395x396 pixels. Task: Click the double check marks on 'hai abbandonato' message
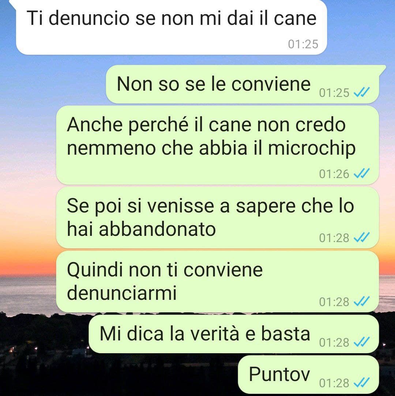point(362,237)
